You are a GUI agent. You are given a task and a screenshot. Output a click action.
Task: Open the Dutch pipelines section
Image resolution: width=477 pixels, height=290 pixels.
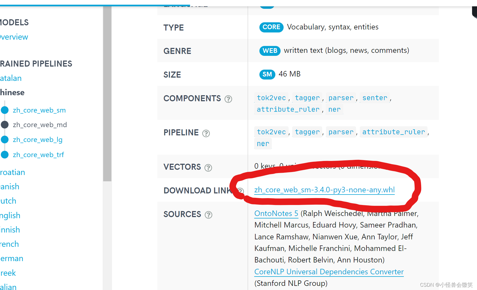8,201
